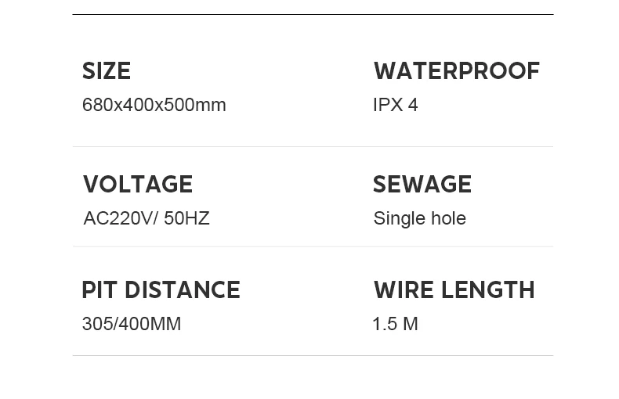The height and width of the screenshot is (399, 619).
Task: Click the divider line below the VOLTAGE row
Action: [x=313, y=246]
